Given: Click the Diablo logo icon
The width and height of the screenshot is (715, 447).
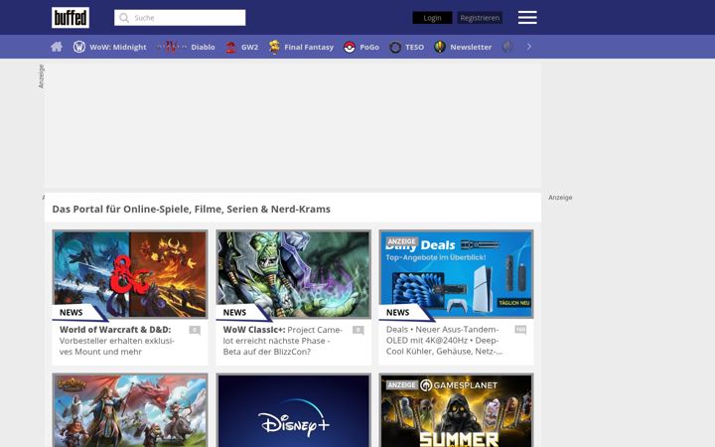Looking at the screenshot, I should point(172,47).
